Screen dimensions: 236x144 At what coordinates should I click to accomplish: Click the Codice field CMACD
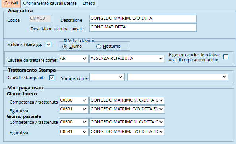pos(40,19)
